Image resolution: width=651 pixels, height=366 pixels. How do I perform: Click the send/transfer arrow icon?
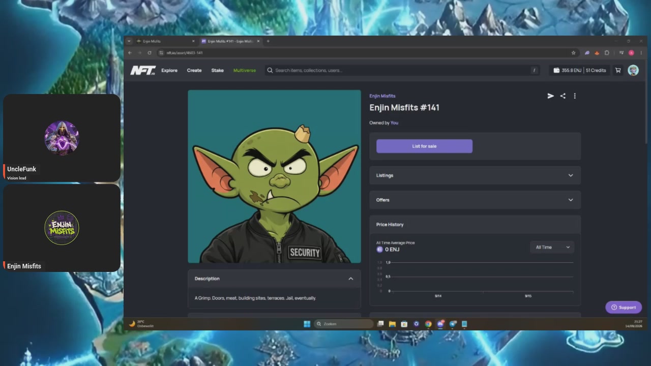550,96
